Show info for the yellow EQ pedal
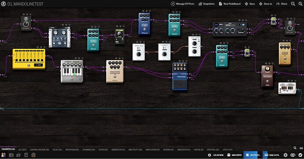The image size is (304, 159). click(x=37, y=47)
